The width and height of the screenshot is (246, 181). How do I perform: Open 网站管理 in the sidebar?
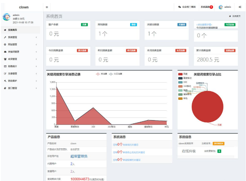(x=20, y=45)
